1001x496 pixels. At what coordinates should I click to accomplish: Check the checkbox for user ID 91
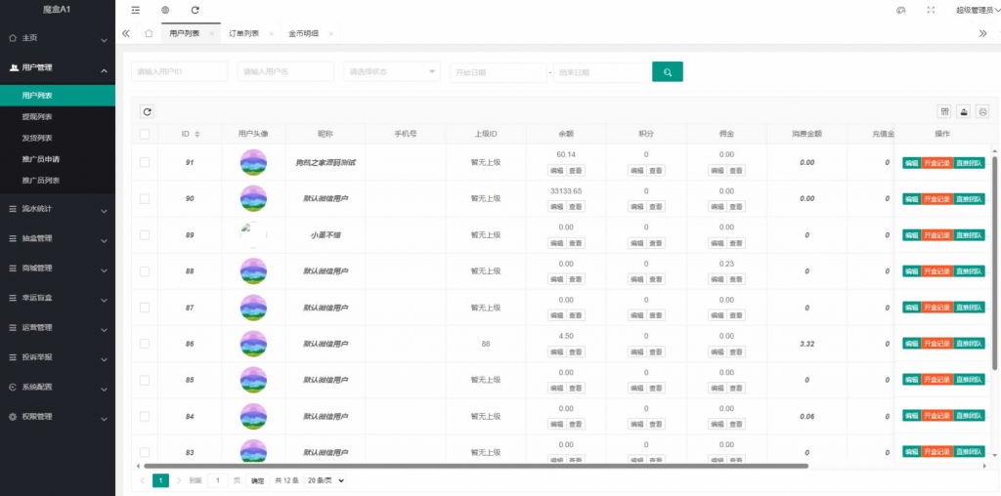145,162
